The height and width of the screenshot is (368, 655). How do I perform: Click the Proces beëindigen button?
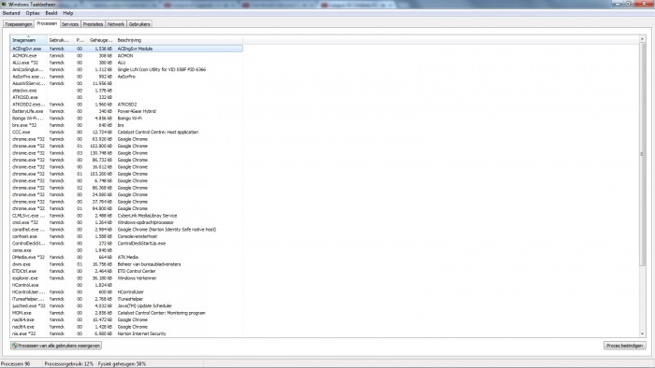coord(624,346)
